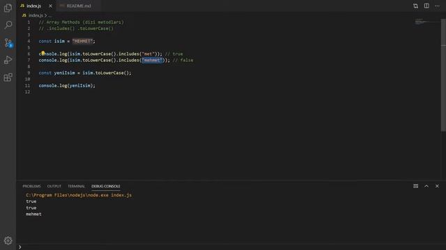Click the debug console input prompt
Screen dimensions: 446x250
click(x=231, y=247)
